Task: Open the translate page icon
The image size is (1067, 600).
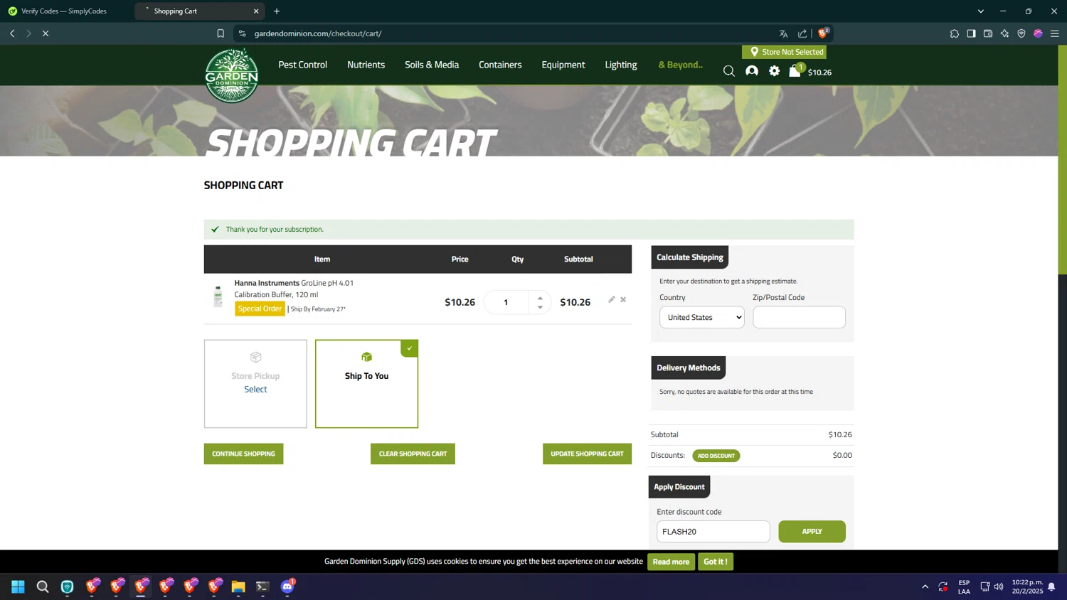Action: (783, 33)
